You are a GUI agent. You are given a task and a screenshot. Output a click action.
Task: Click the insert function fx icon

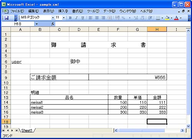tap(53, 24)
